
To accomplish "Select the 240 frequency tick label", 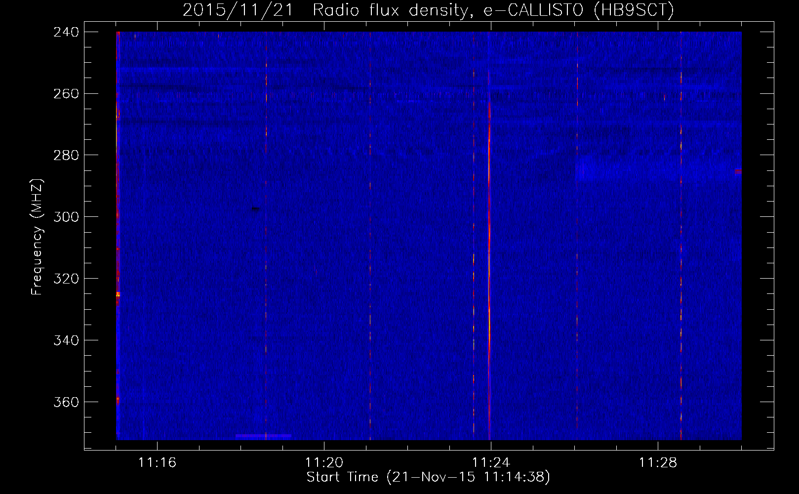I will click(66, 32).
